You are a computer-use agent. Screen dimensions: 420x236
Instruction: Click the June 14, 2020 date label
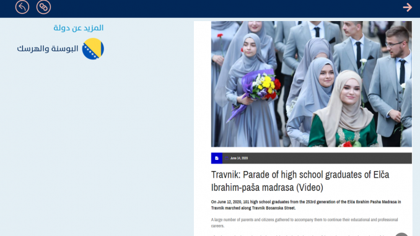click(239, 159)
